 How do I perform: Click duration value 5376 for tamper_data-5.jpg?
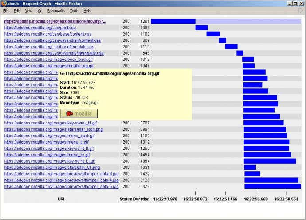[x=145, y=187]
